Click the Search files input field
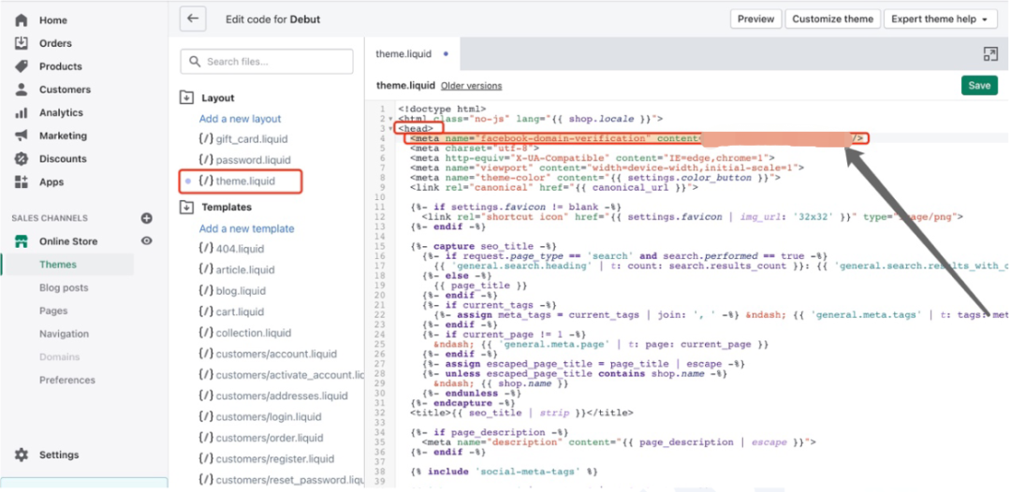 (266, 62)
